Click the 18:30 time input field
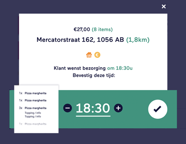 pyautogui.click(x=93, y=109)
